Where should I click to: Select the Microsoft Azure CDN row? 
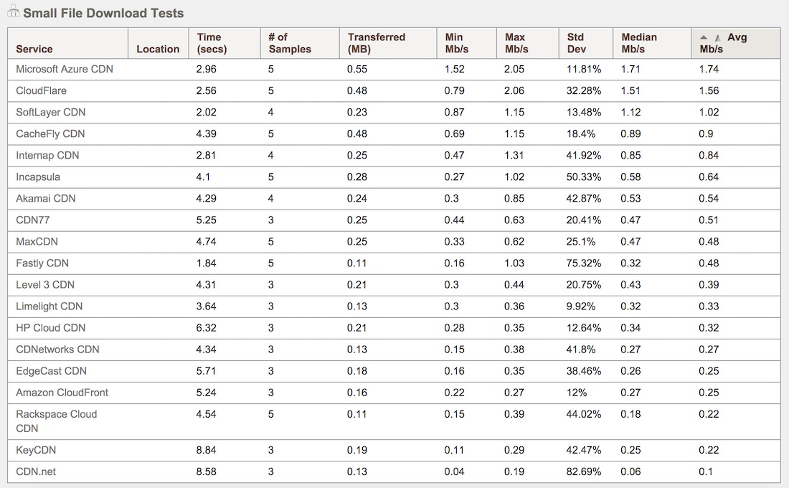click(x=65, y=70)
